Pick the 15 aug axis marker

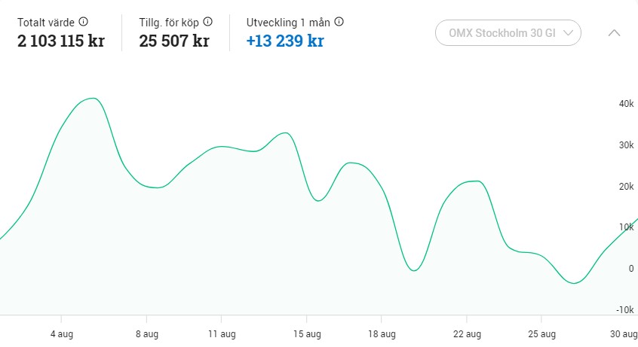click(x=308, y=334)
